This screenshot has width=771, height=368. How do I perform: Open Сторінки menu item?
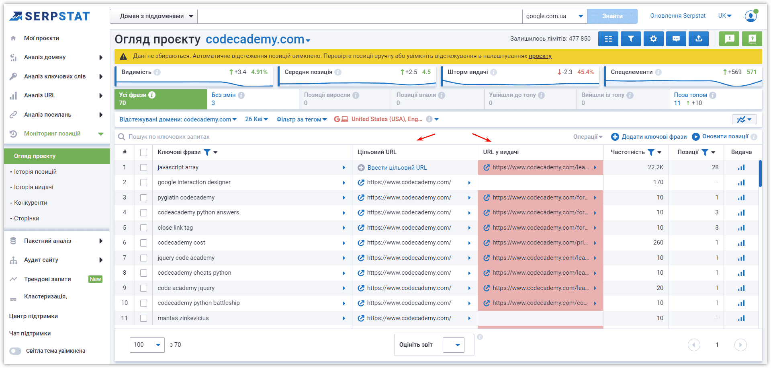coord(27,218)
